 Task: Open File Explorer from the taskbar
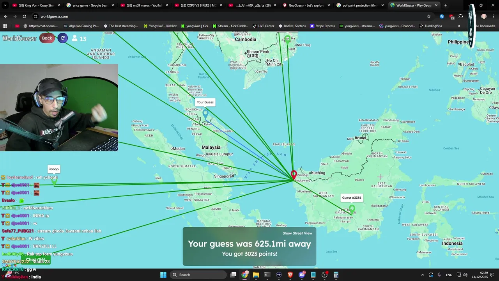pyautogui.click(x=256, y=275)
